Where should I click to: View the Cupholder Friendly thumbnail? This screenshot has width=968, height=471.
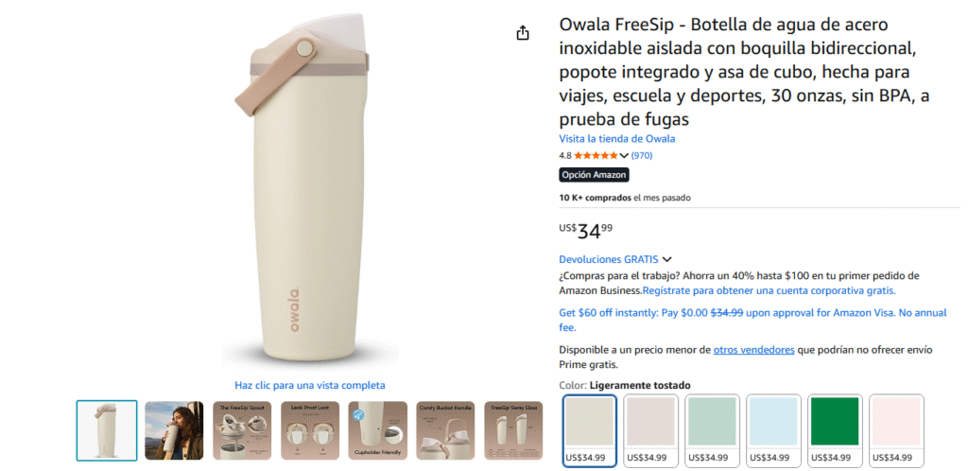tap(378, 430)
